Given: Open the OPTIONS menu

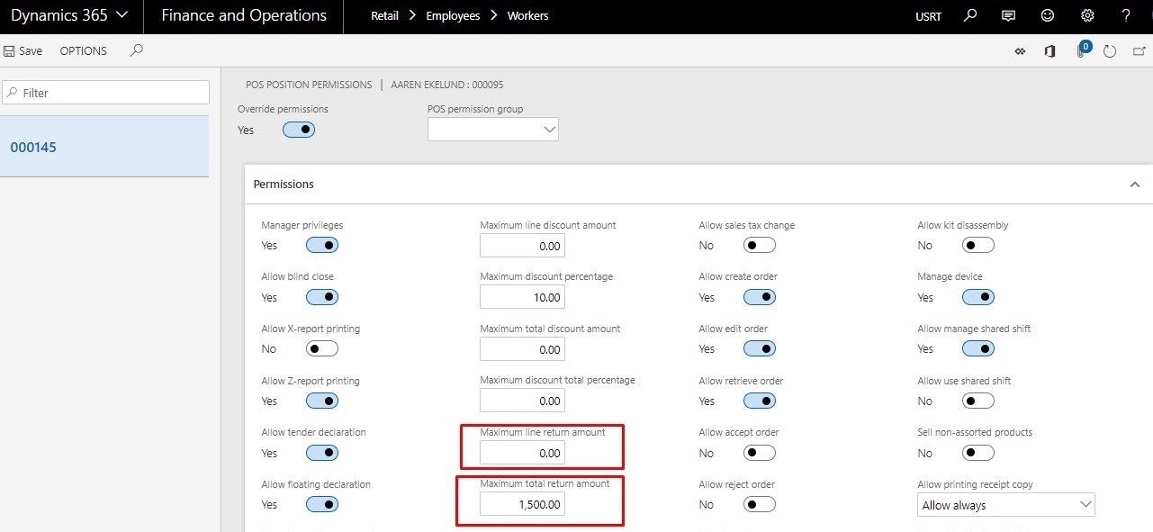Looking at the screenshot, I should [84, 51].
